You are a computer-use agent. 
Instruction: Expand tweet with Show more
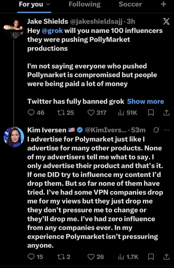tap(146, 101)
